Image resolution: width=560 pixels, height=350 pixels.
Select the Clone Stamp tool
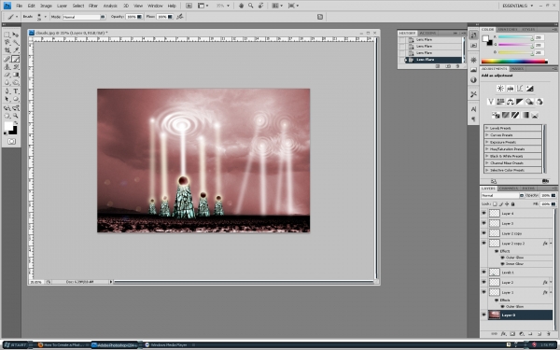pos(7,67)
